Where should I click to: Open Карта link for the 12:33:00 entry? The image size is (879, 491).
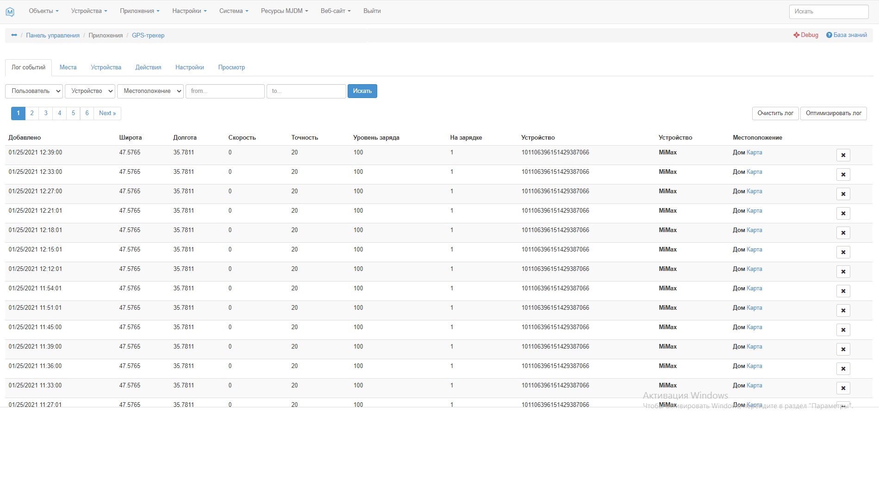[754, 172]
